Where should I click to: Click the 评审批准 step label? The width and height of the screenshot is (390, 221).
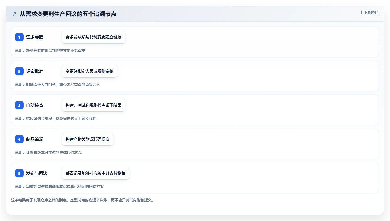tap(35, 71)
